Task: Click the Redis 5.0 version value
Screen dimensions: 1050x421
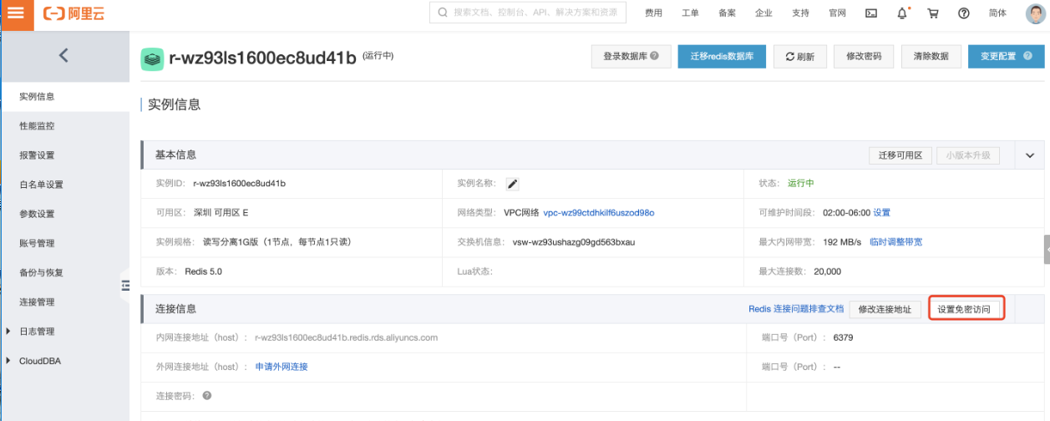Action: [203, 271]
